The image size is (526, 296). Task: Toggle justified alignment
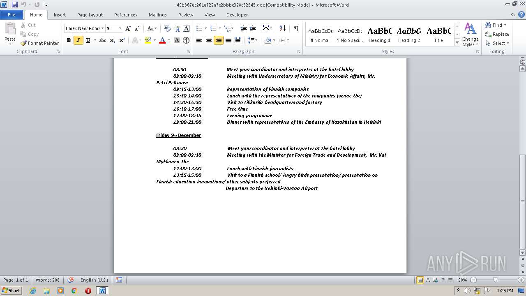pyautogui.click(x=228, y=40)
